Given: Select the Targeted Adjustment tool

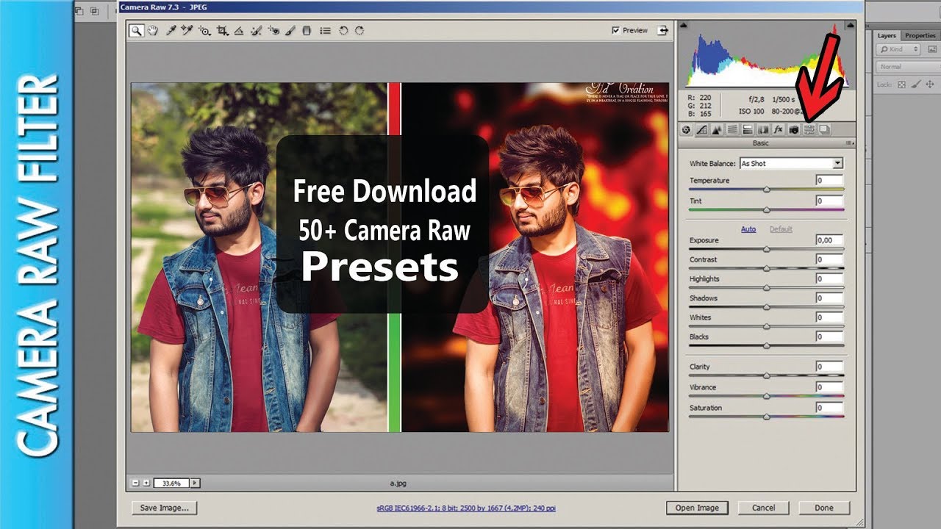Looking at the screenshot, I should point(205,32).
